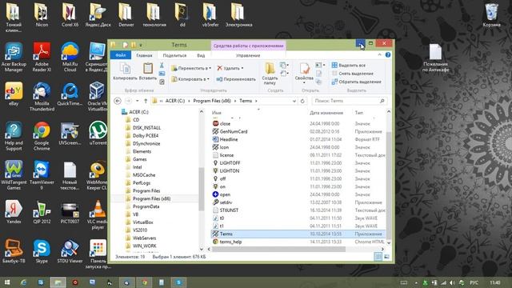
Task: Collapse the ribbon with chevron arrow
Action: coord(379,55)
